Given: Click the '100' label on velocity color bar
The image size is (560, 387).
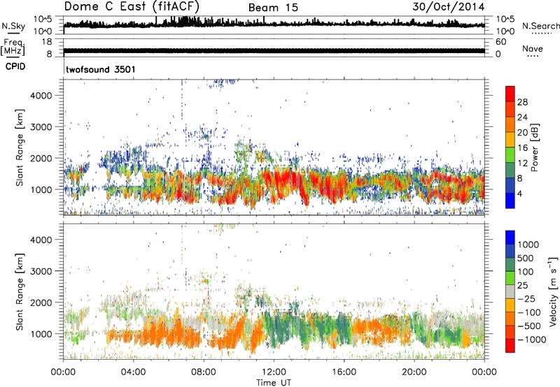Looking at the screenshot, I should 525,272.
